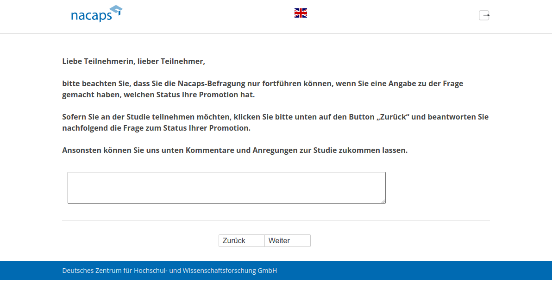Click the quoted word „Zurück“ in instructions
The image size is (552, 284).
tap(392, 117)
